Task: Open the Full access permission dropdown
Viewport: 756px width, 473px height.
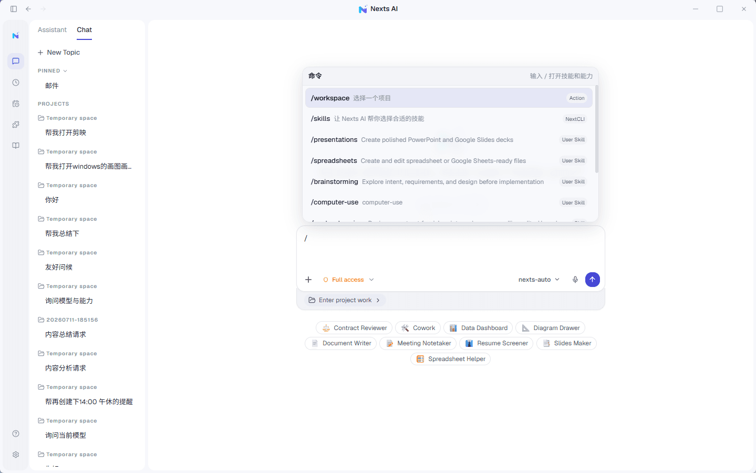Action: [348, 280]
